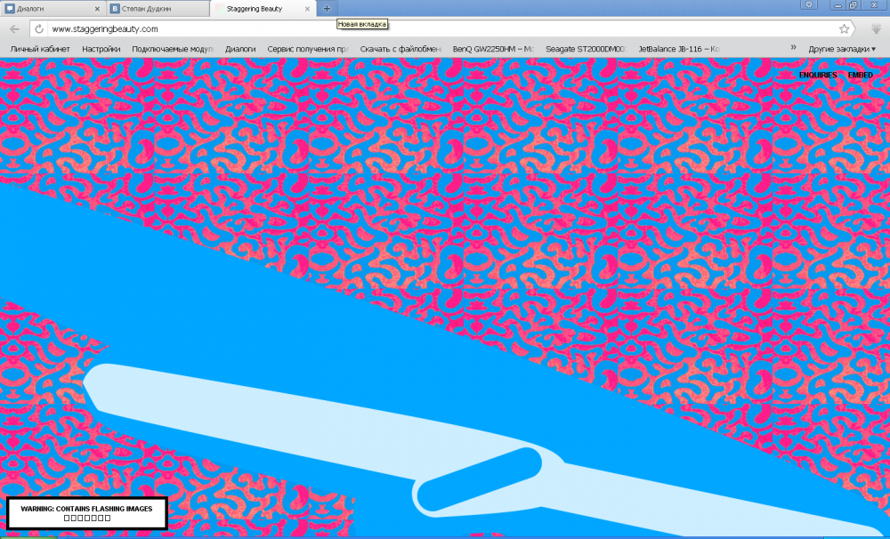
Task: Click the back navigation arrow
Action: click(x=14, y=29)
